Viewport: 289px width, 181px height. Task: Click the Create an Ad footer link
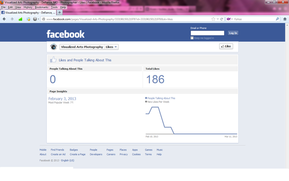(x=58, y=155)
